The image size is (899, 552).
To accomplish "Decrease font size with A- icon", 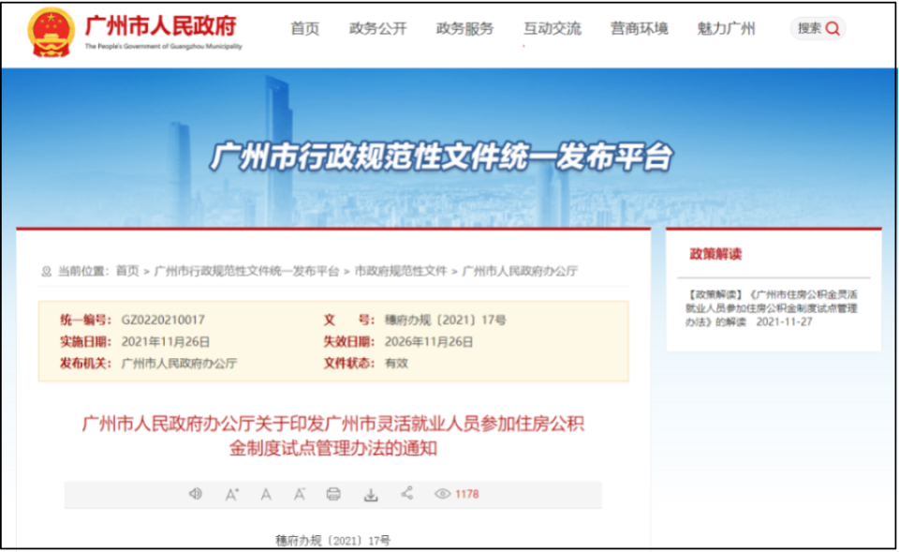I will (x=300, y=494).
